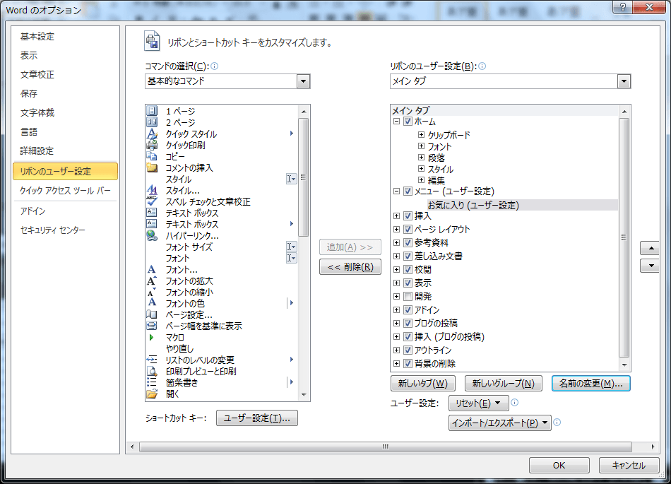Screen dimensions: 671x484
Task: Click the スペル チェックと文章校正 icon
Action: point(152,201)
